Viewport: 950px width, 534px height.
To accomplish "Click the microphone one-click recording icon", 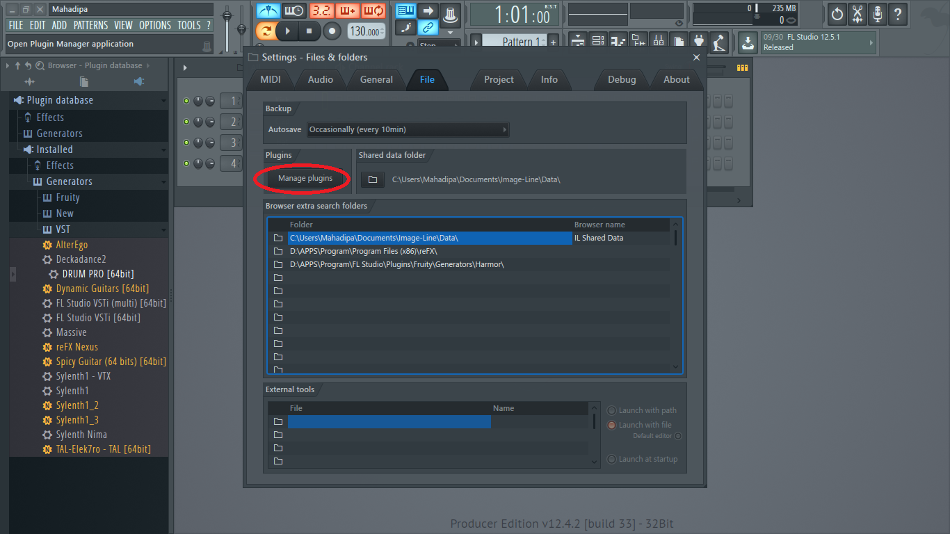I will (x=878, y=13).
